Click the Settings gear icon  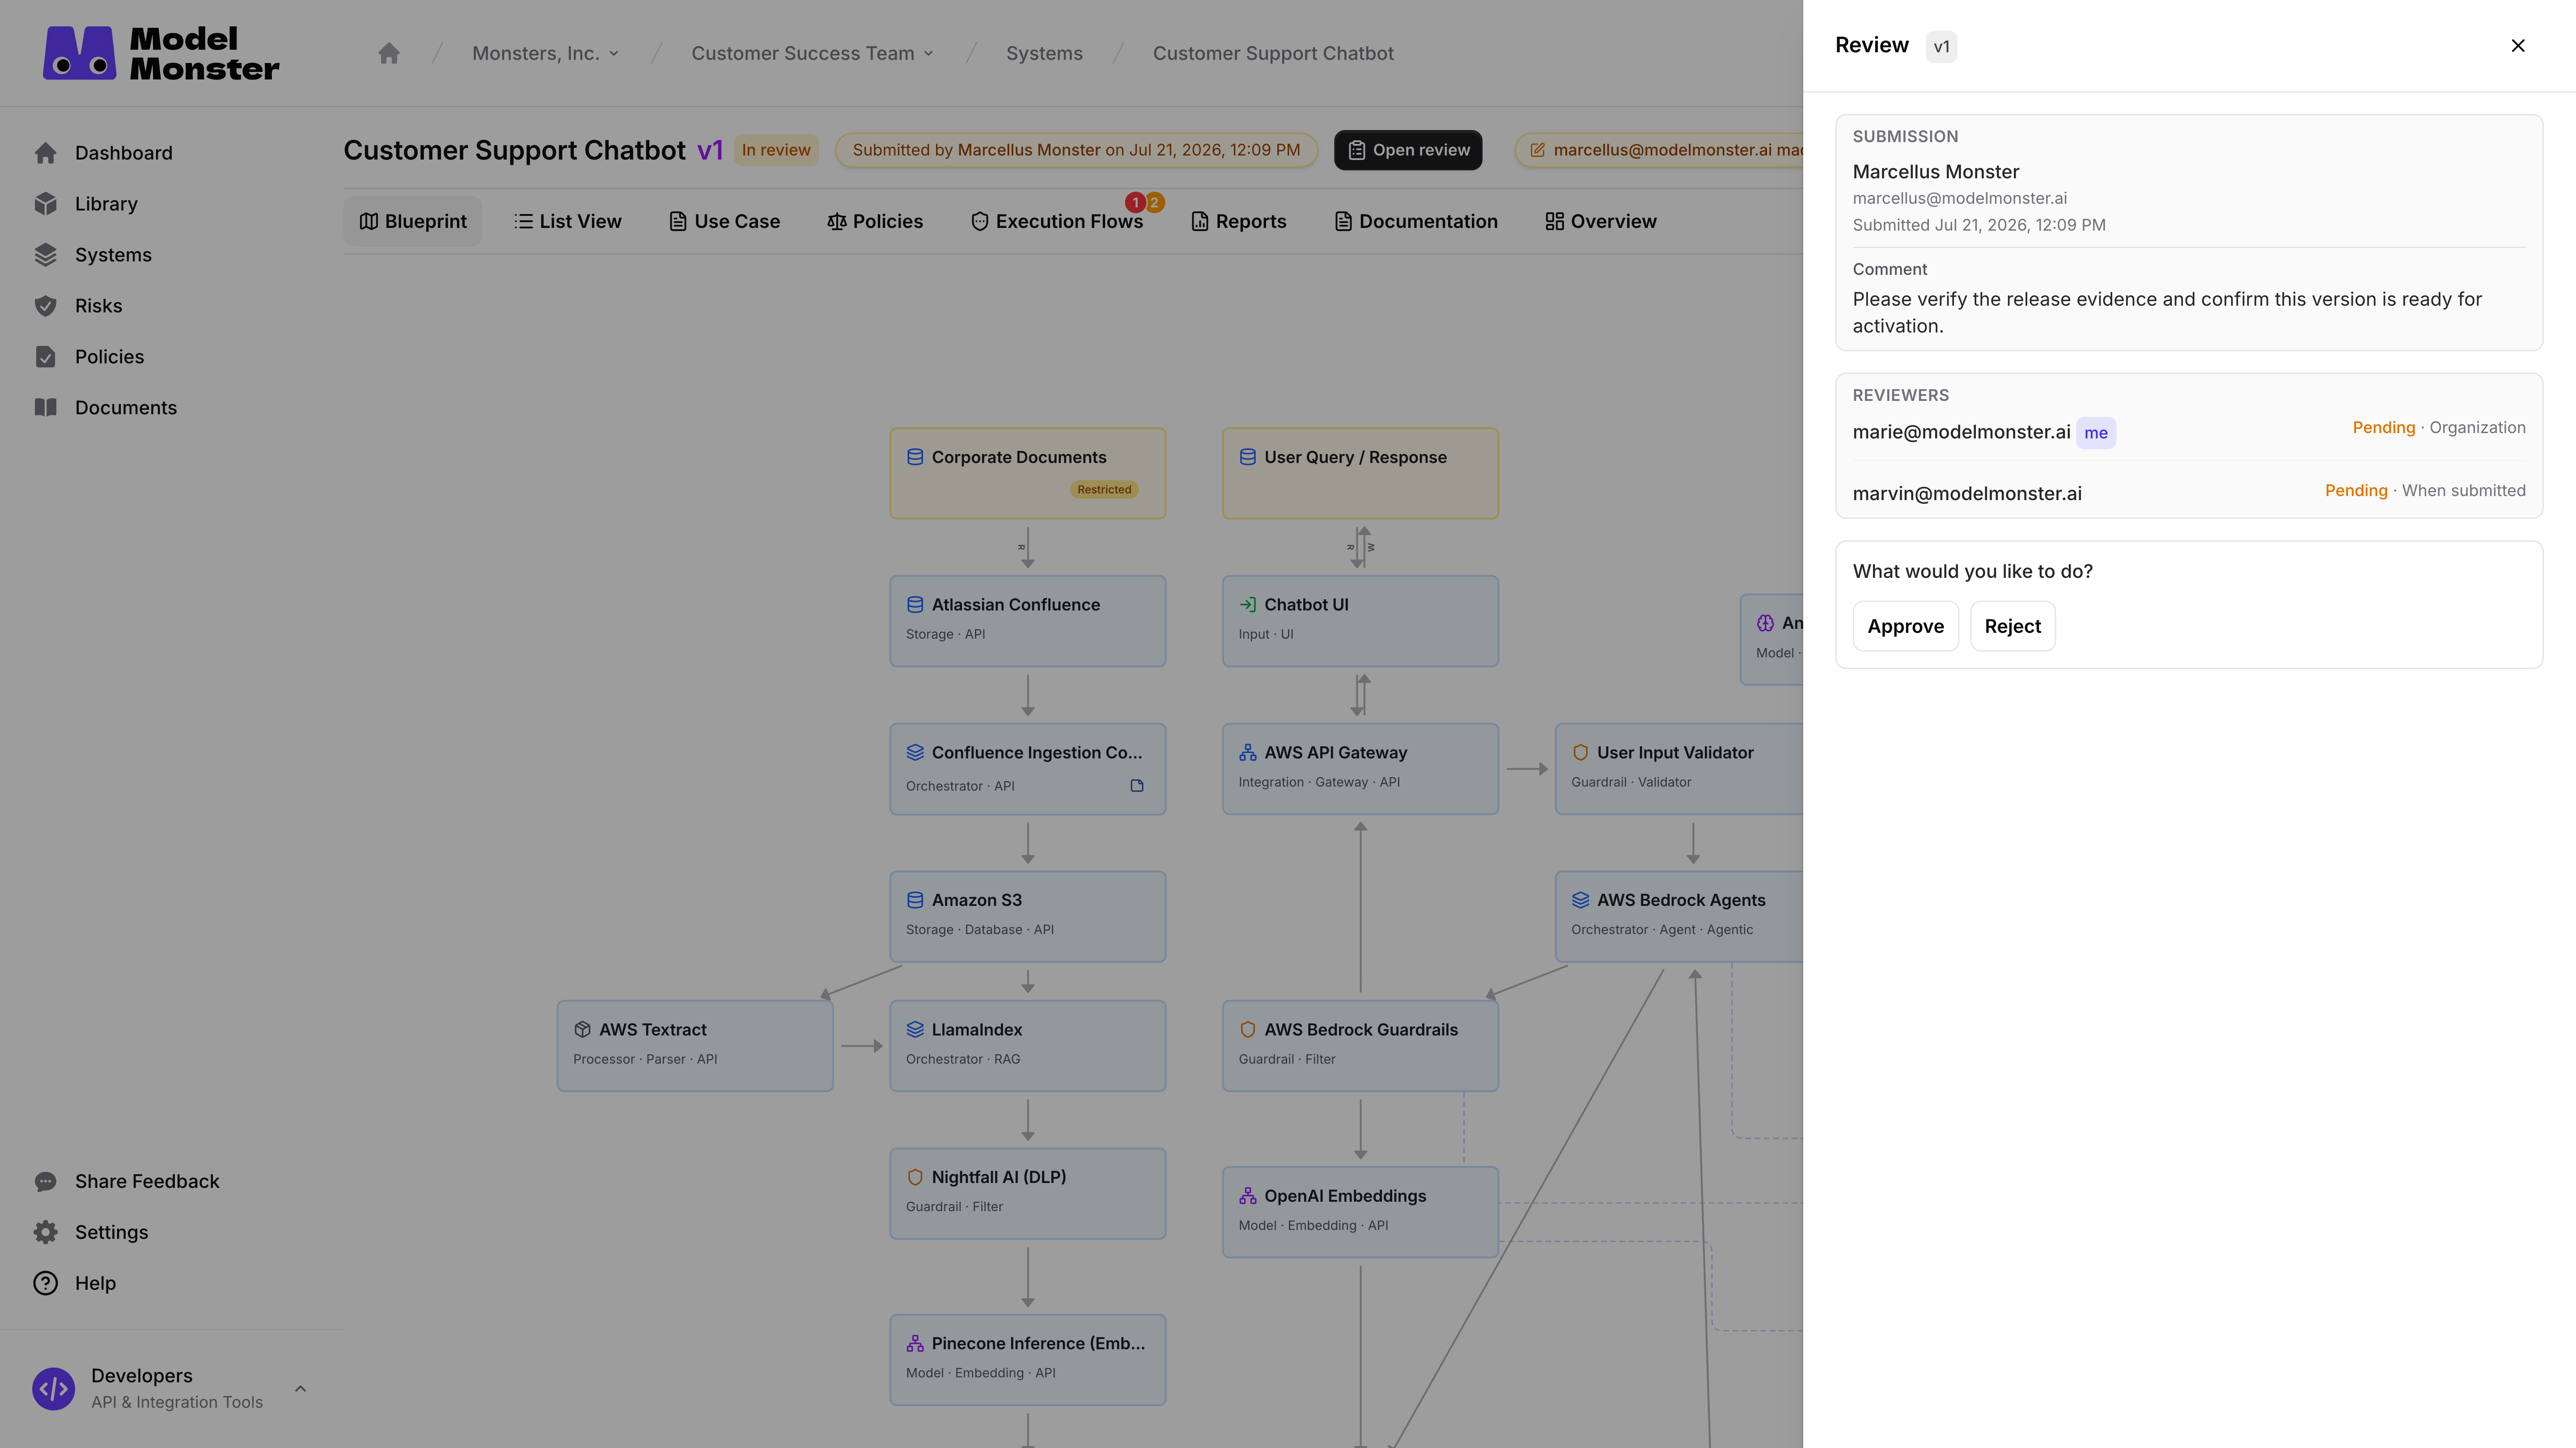45,1232
